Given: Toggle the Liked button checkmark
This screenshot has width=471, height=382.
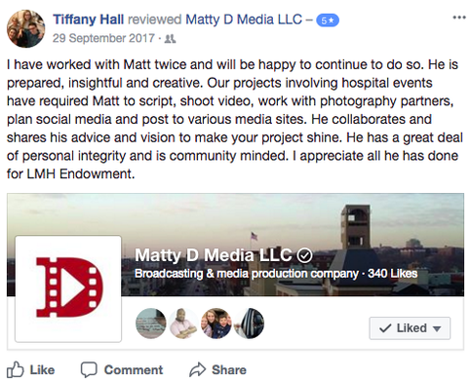Looking at the screenshot, I should (385, 328).
